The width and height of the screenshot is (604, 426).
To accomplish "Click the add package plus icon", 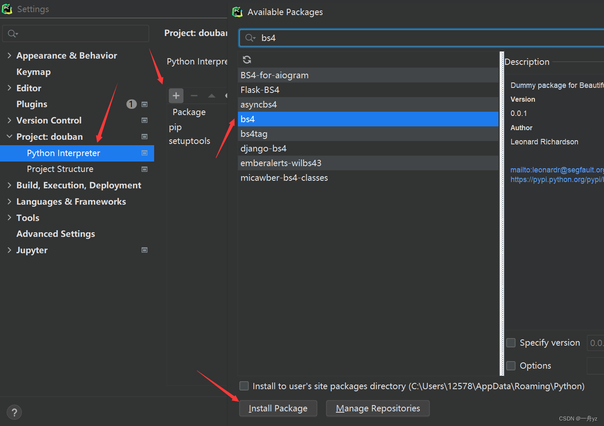I will coord(176,96).
